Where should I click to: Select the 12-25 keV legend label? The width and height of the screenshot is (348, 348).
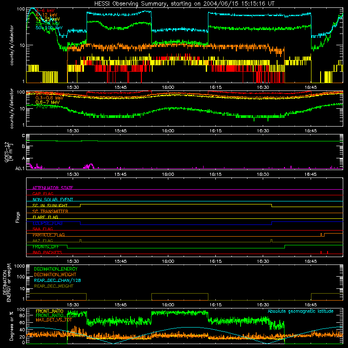(47, 19)
